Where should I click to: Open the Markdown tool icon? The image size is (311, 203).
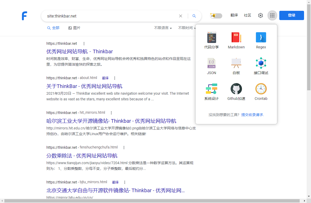tap(236, 37)
